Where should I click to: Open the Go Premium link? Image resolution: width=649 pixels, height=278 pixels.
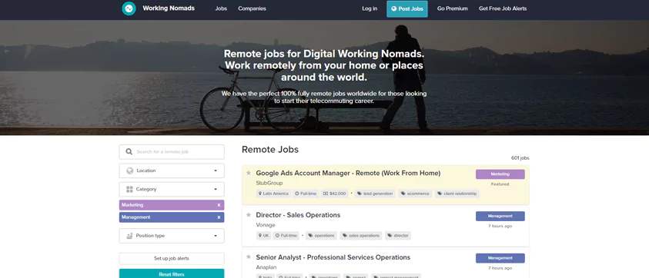(x=453, y=8)
